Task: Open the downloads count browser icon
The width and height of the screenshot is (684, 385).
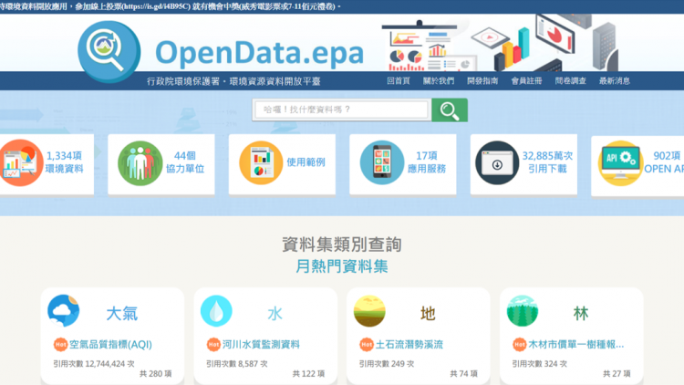Action: point(497,162)
